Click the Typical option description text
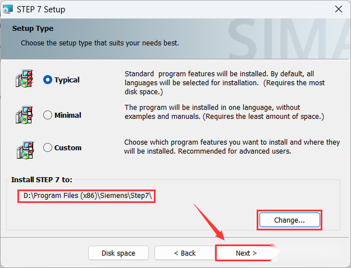351x268 pixels. [x=224, y=83]
